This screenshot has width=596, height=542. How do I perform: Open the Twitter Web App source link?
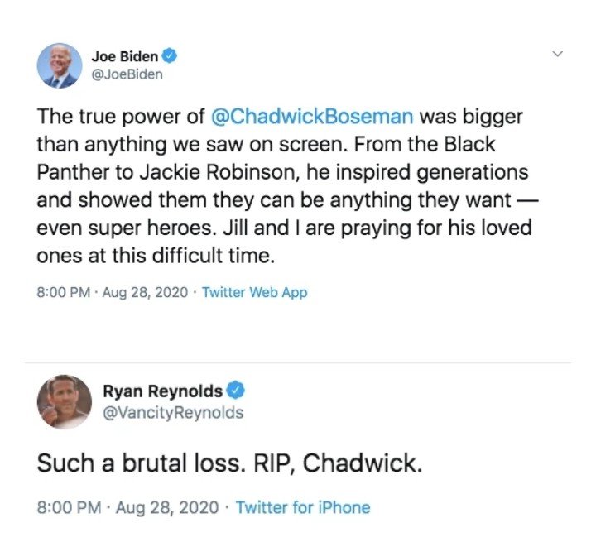tap(254, 292)
